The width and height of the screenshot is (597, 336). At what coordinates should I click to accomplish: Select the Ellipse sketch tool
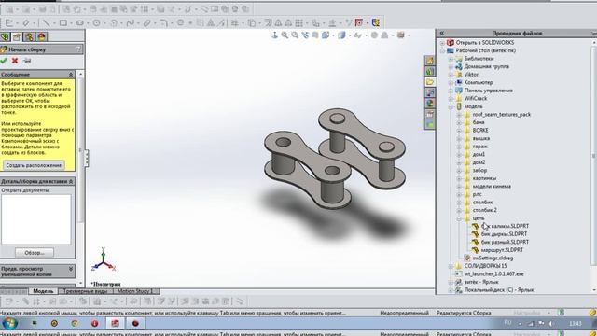tap(146, 22)
